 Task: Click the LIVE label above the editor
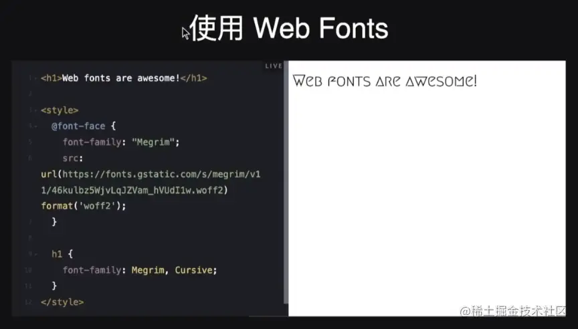tap(274, 66)
